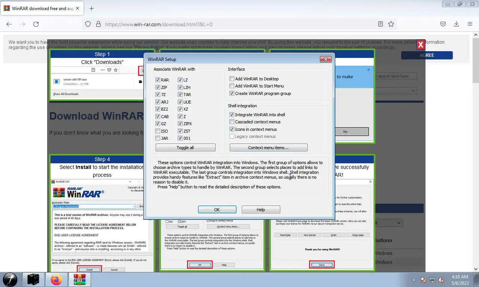Open the tracking protection shield icon
The height and width of the screenshot is (287, 479).
point(88,24)
